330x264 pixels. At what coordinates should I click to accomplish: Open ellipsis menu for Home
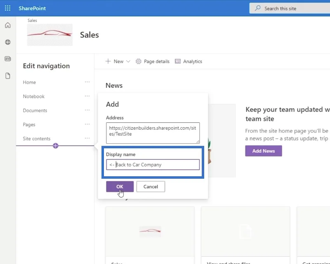(x=87, y=82)
